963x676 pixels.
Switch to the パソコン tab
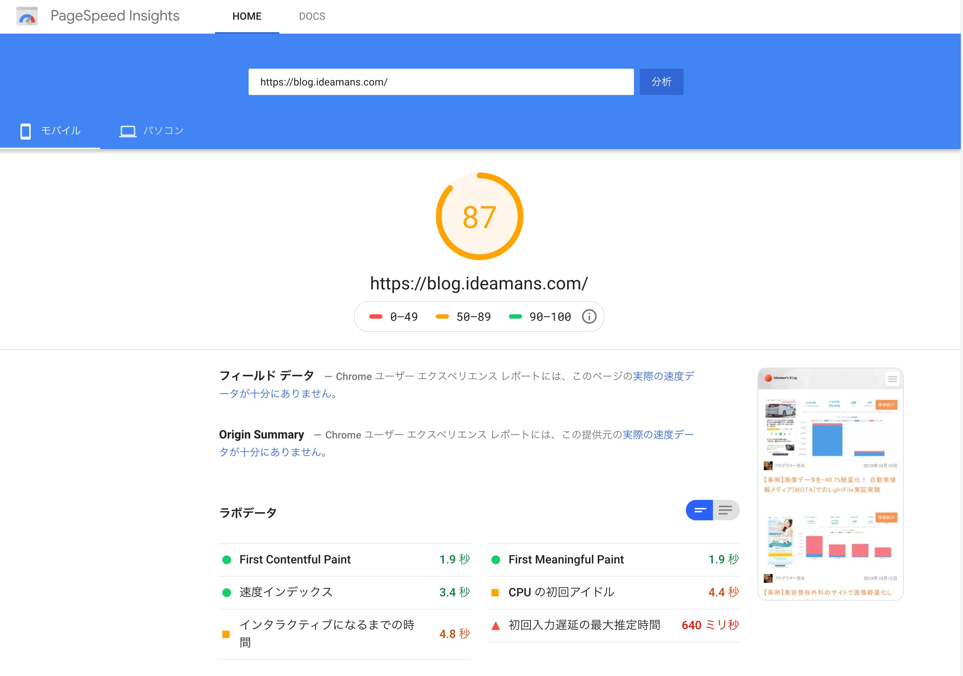(151, 131)
